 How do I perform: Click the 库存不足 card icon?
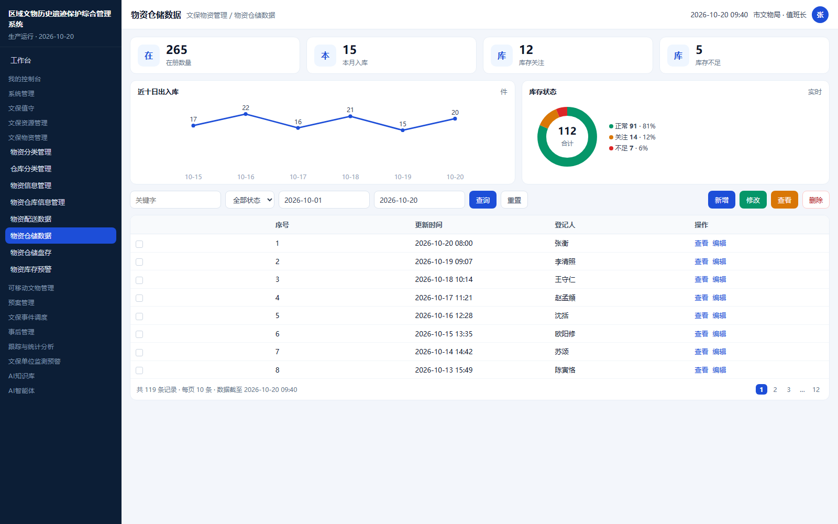pos(678,56)
